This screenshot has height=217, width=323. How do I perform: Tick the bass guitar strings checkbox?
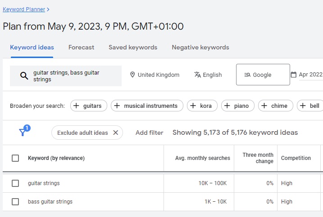point(15,202)
